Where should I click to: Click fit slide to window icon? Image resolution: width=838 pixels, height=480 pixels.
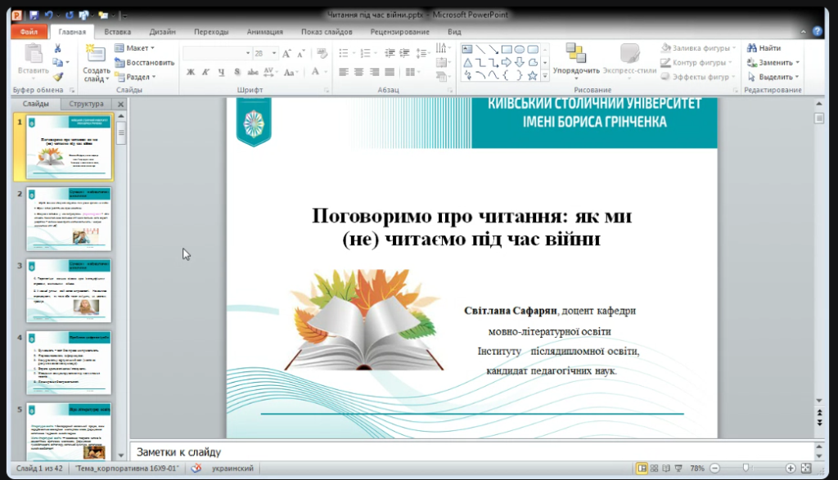coord(805,469)
